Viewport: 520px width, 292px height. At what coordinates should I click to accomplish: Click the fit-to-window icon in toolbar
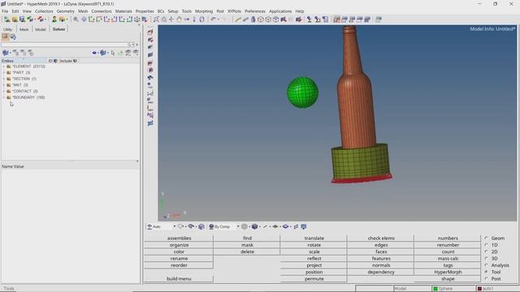coord(156,19)
